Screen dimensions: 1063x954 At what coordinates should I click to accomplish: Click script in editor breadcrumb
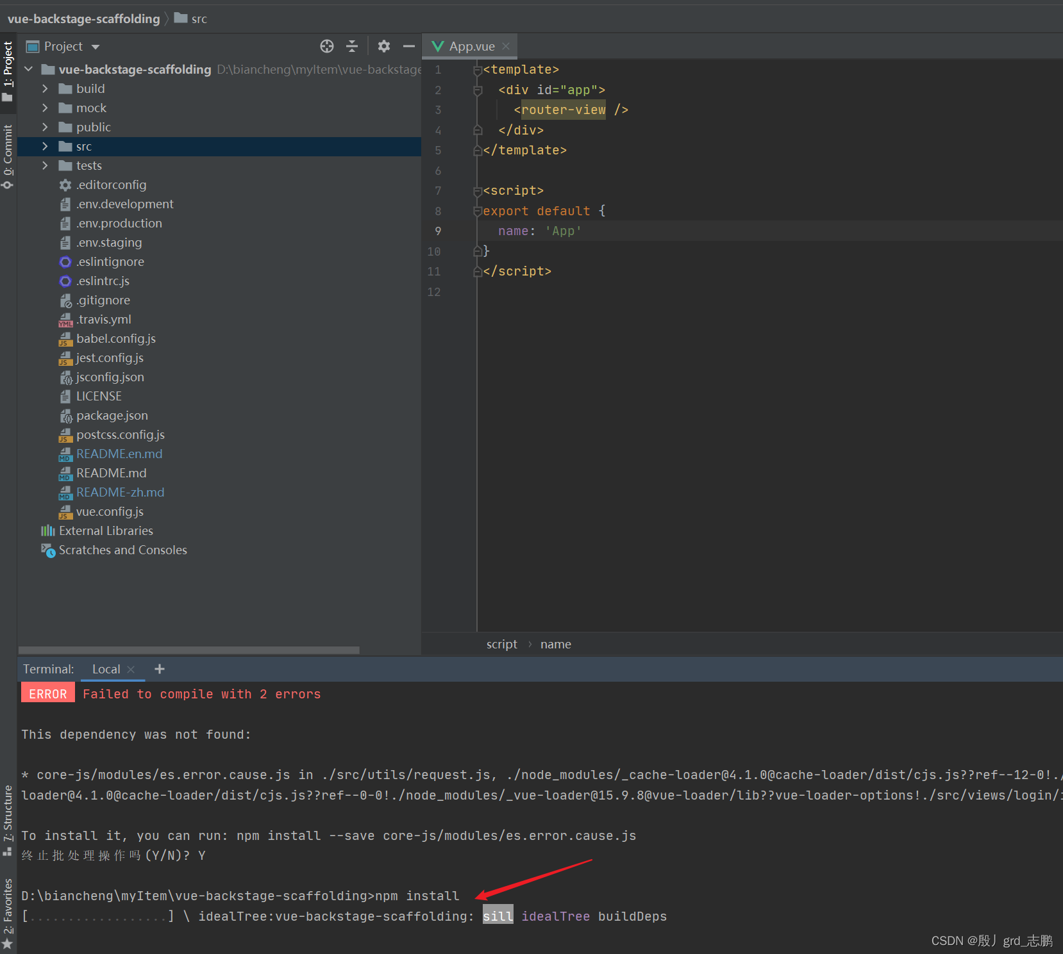coord(501,644)
